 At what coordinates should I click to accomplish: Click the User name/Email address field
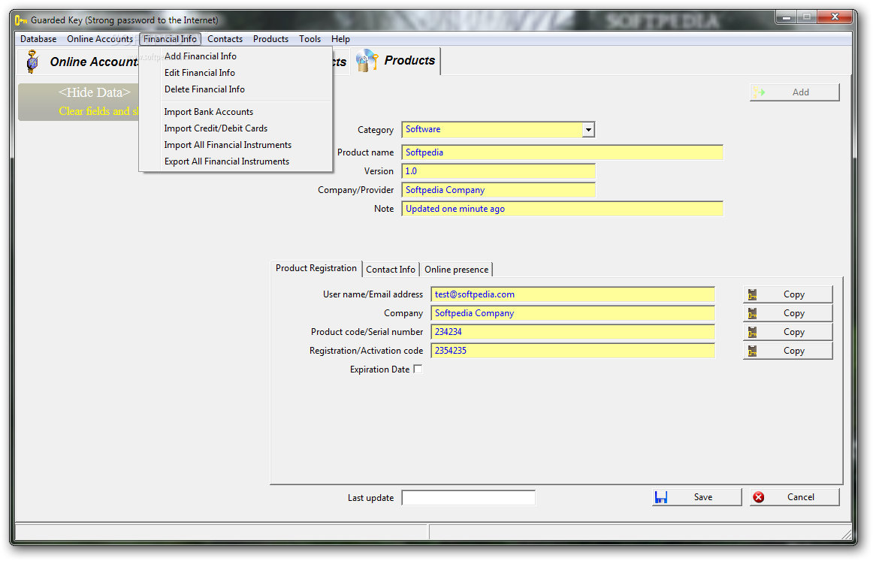click(573, 294)
